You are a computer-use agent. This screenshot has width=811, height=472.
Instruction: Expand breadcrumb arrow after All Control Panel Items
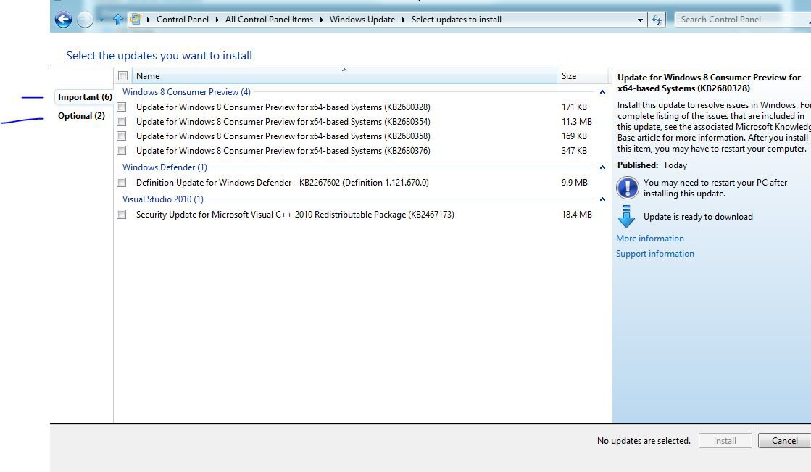[x=322, y=20]
